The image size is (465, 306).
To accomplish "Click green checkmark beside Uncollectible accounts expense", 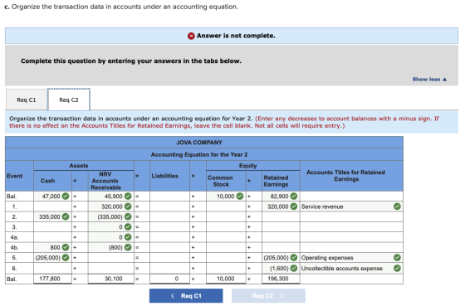I will coord(397,269).
